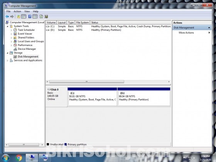This screenshot has width=216, height=162.
Task: Click the Refresh toolbar icon
Action: click(41, 17)
